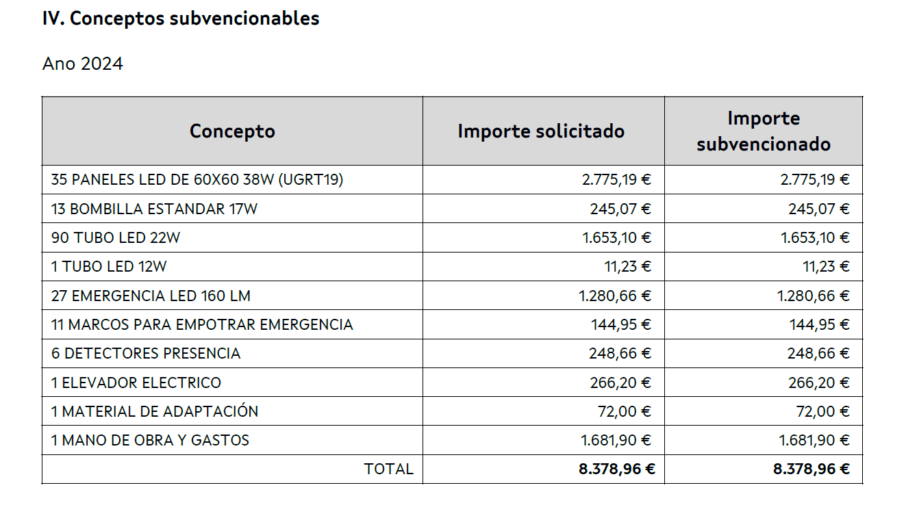Viewport: 906px width, 505px height.
Task: Select the 'Importe solicitado' column header
Action: pyautogui.click(x=541, y=131)
